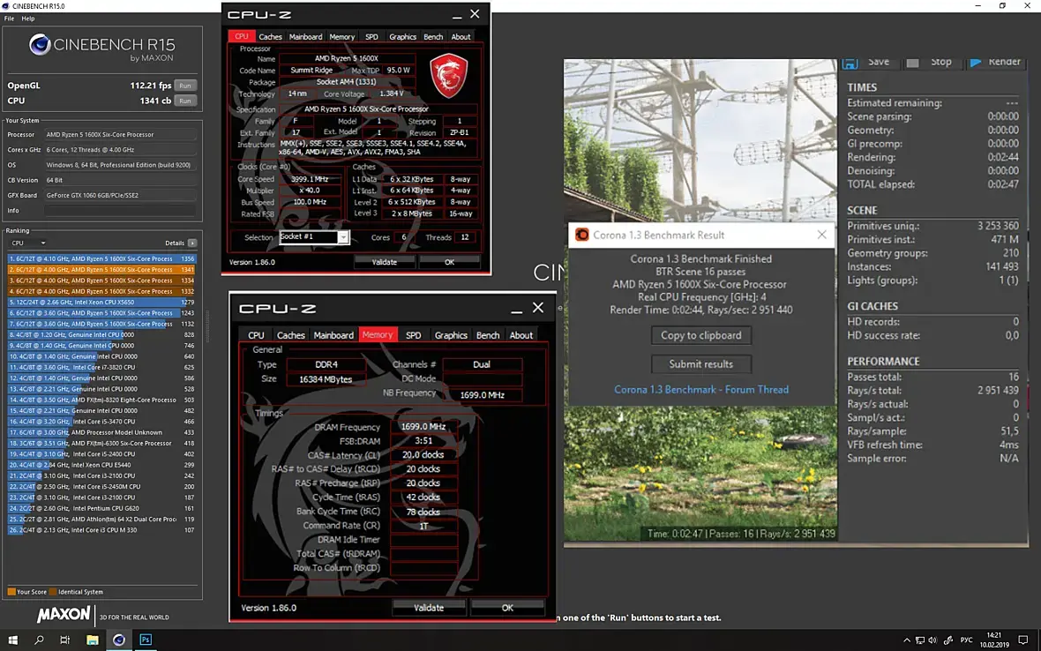Select ranking row 1 score 1356

tap(101, 258)
